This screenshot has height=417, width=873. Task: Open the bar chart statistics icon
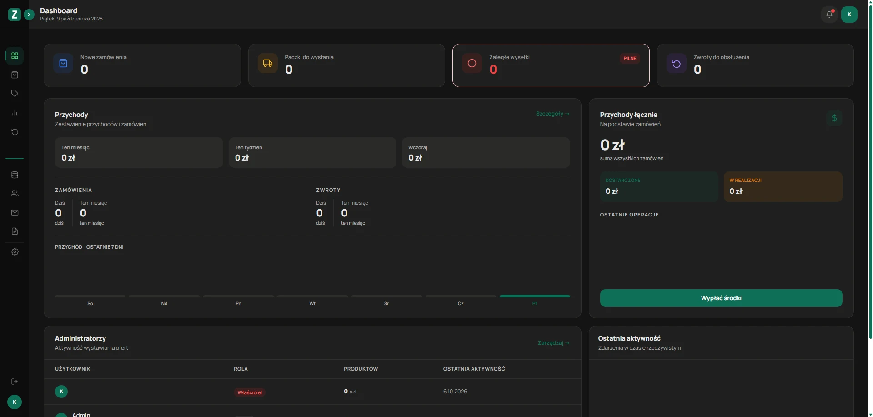(15, 112)
